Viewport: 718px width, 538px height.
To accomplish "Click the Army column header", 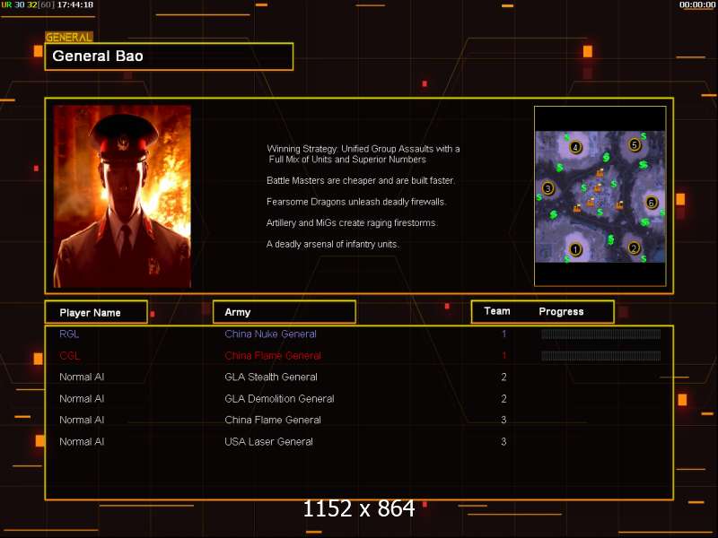I will coord(285,312).
